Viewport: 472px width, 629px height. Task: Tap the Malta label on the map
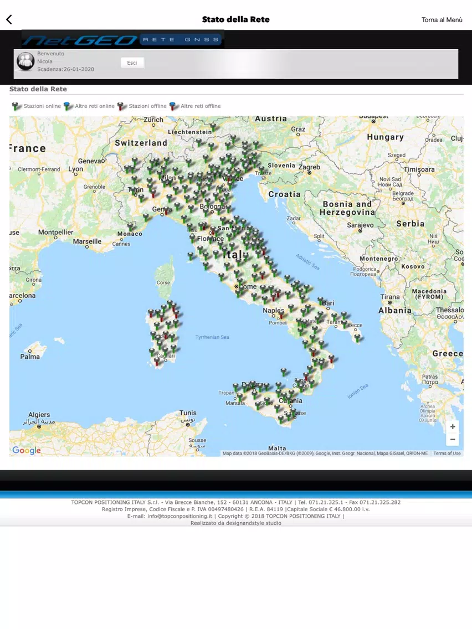pyautogui.click(x=277, y=448)
